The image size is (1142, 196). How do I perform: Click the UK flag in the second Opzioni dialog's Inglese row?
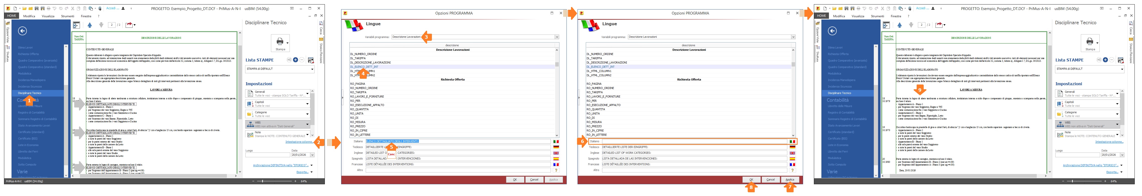tap(792, 153)
